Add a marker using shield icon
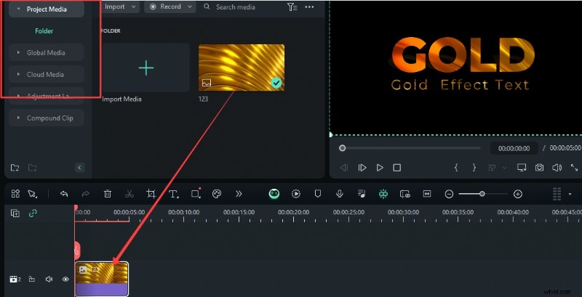Viewport: 582px width, 297px height. click(x=318, y=194)
